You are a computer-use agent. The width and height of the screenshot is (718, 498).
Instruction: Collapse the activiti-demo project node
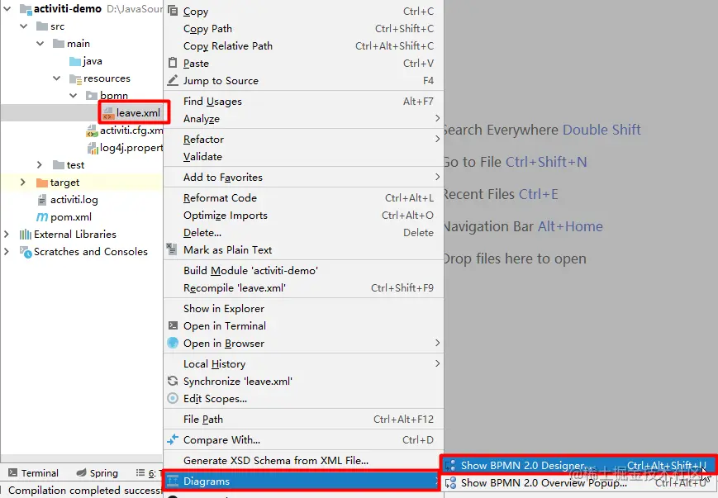7,8
